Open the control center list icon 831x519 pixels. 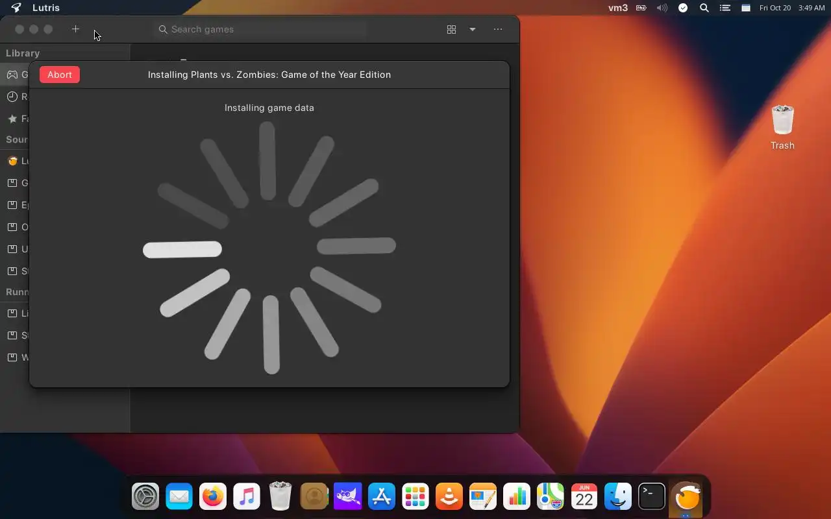click(x=725, y=8)
